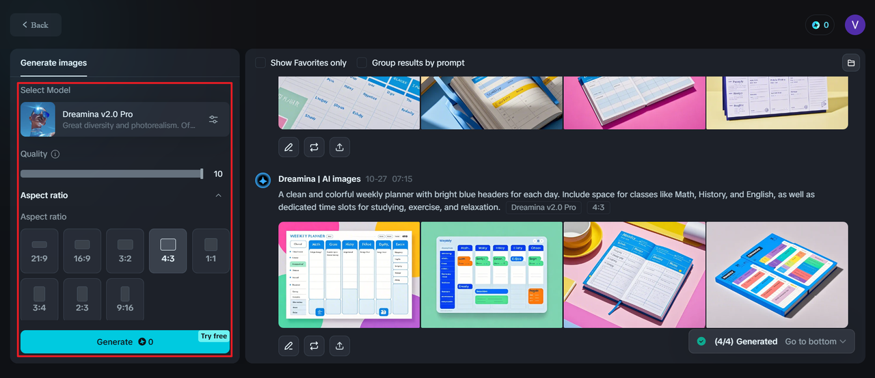
Task: Collapse the Aspect ratio section chevron
Action: click(x=218, y=195)
